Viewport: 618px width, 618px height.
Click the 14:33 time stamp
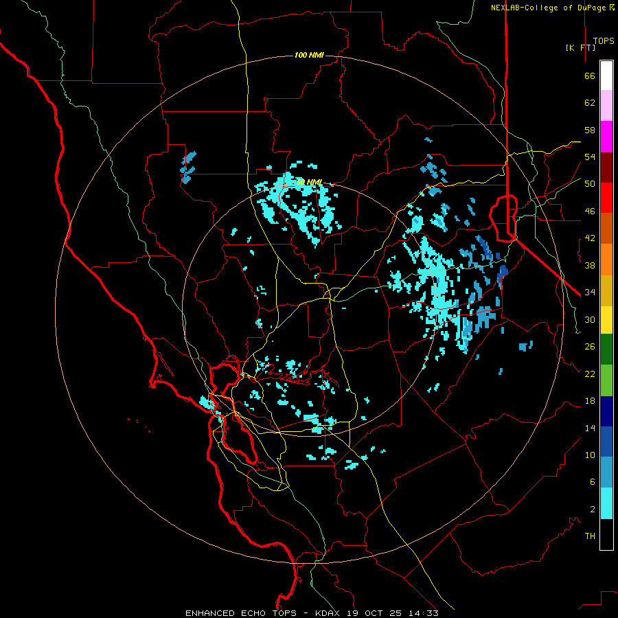coord(423,613)
